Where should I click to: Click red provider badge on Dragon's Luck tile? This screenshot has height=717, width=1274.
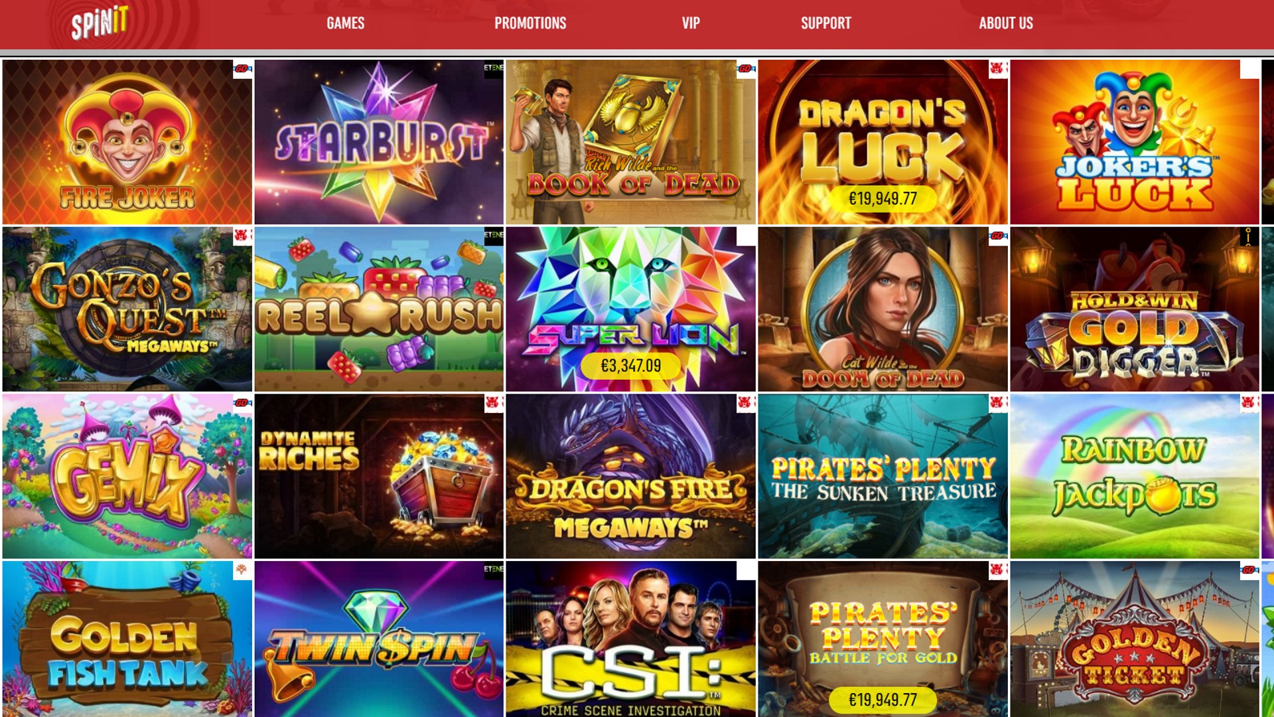(x=997, y=69)
